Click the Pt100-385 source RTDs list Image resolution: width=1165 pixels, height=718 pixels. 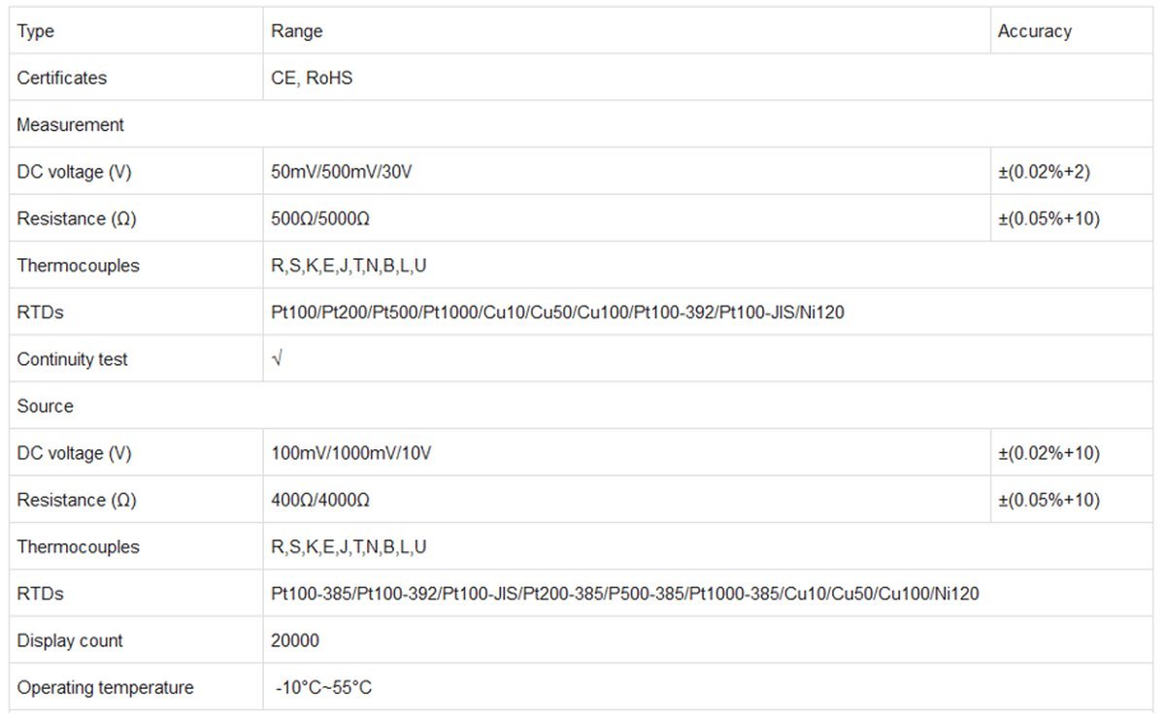(625, 593)
